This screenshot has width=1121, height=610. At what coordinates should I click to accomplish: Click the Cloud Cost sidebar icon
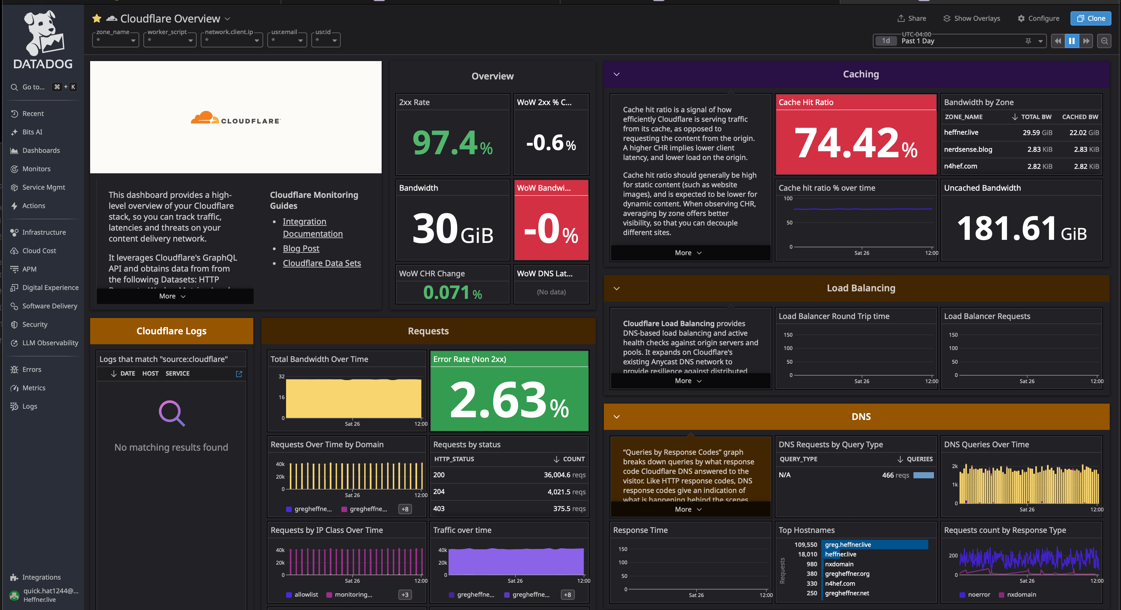click(x=14, y=251)
